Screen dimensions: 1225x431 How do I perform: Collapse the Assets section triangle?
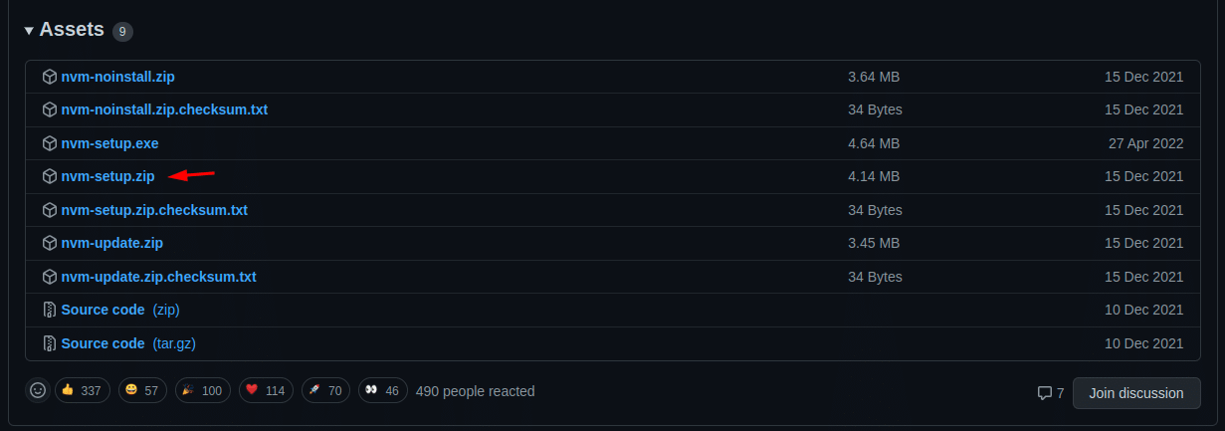click(x=29, y=31)
